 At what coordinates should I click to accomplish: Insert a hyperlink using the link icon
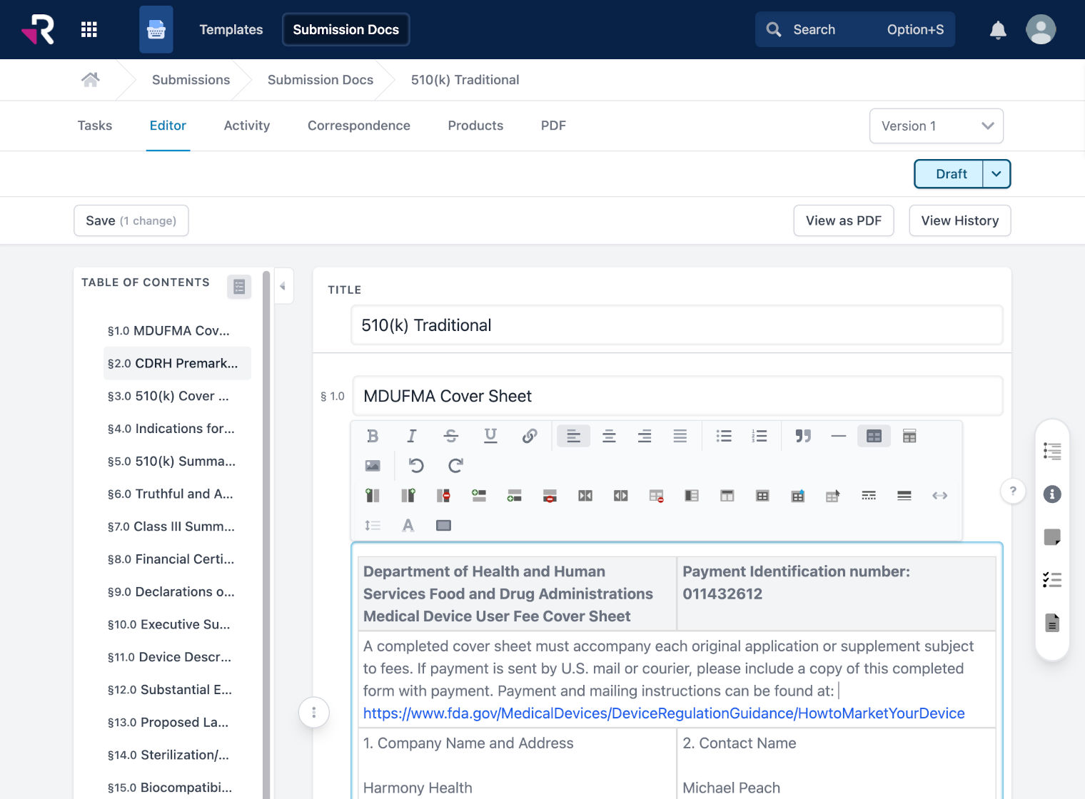529,436
